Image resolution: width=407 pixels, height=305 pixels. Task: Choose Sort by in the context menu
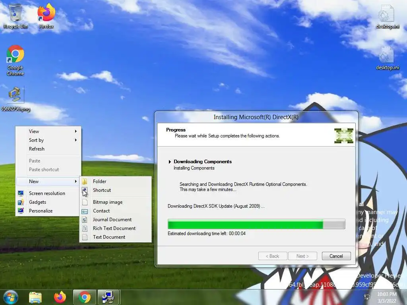(48, 140)
